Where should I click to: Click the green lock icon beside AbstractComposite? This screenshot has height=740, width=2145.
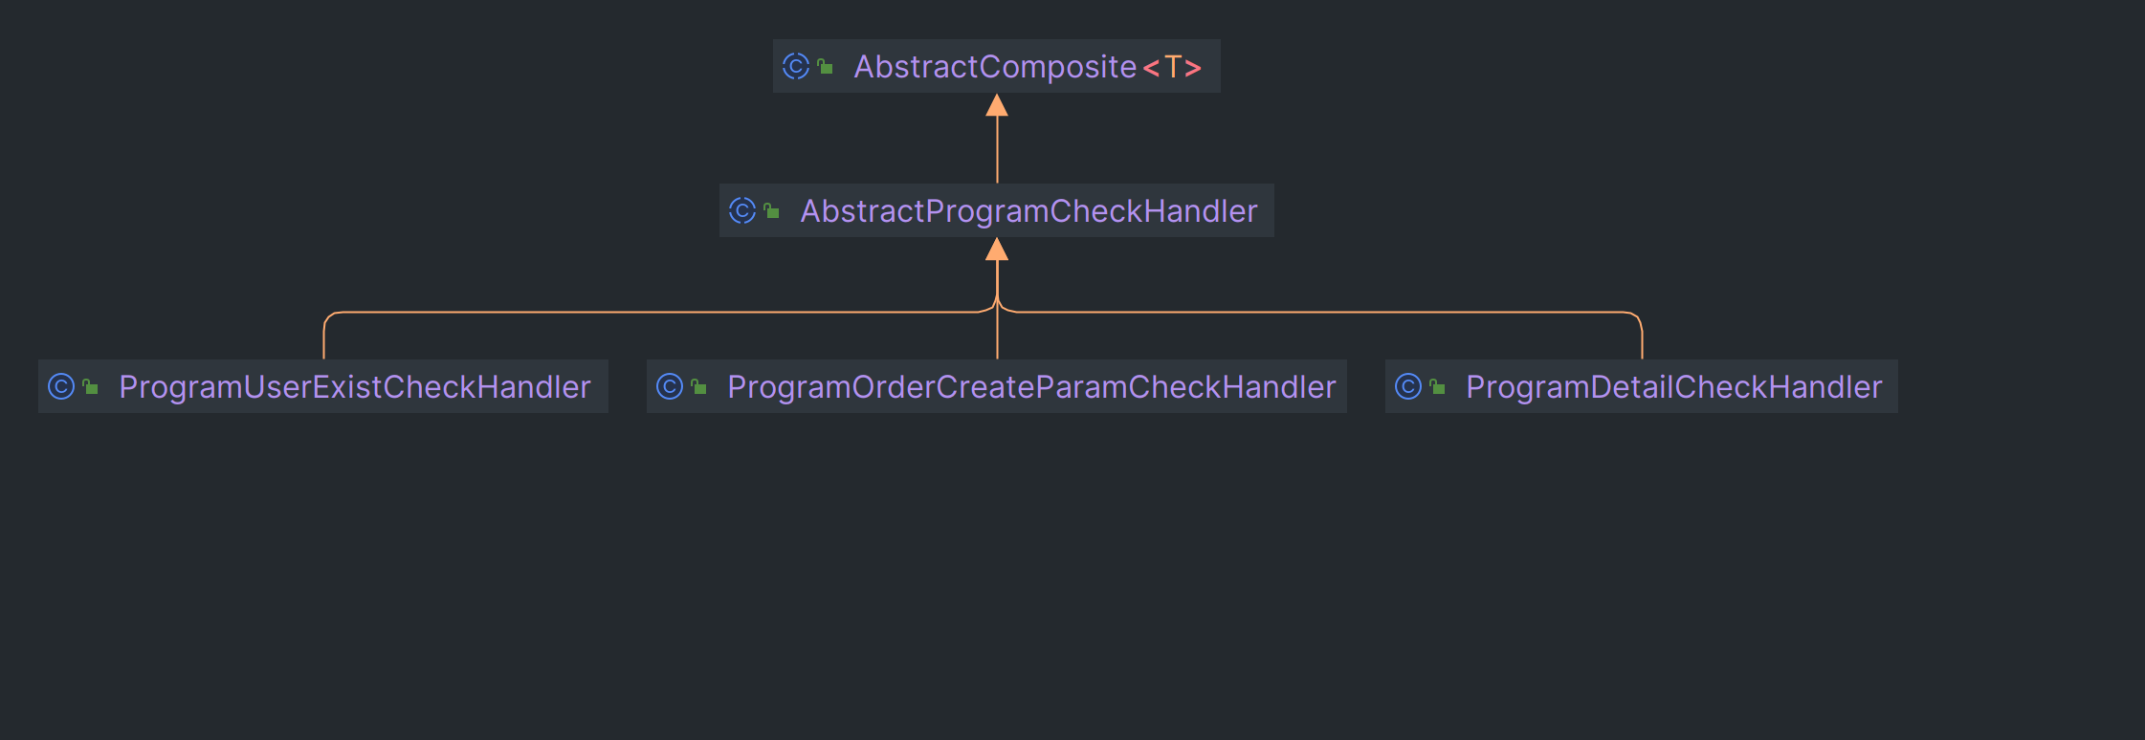(825, 66)
